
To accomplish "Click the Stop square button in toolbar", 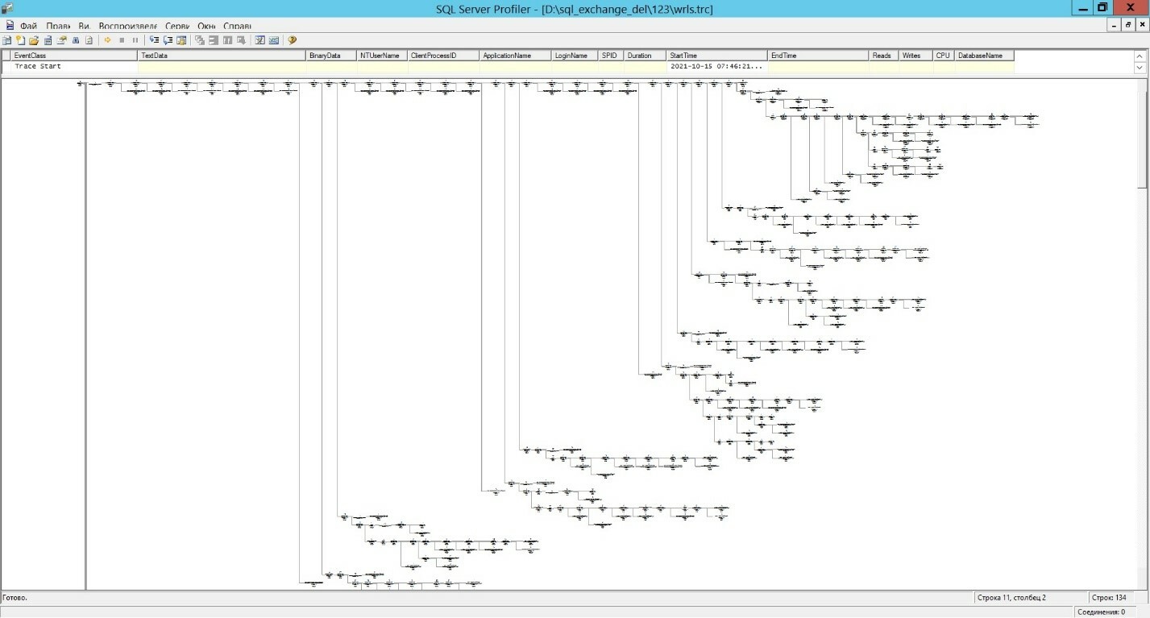I will coord(122,40).
